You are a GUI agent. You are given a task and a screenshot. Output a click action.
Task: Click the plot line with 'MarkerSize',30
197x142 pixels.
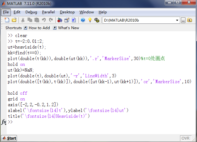[86, 59]
